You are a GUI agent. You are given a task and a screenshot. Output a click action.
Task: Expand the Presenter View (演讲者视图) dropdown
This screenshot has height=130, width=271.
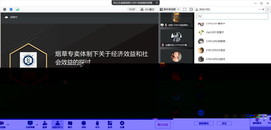coord(169,9)
